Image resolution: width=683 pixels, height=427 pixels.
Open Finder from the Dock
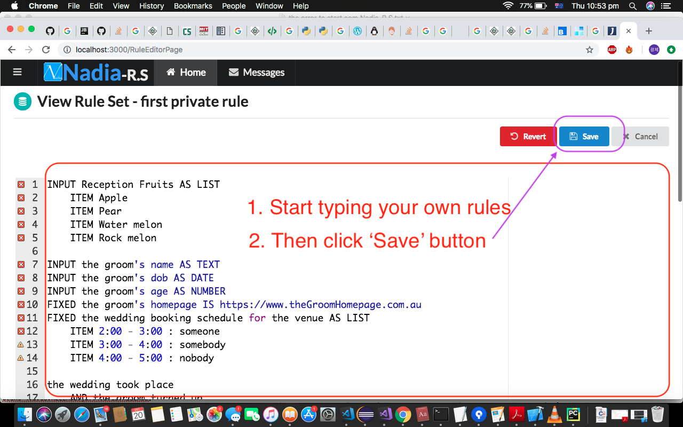25,414
